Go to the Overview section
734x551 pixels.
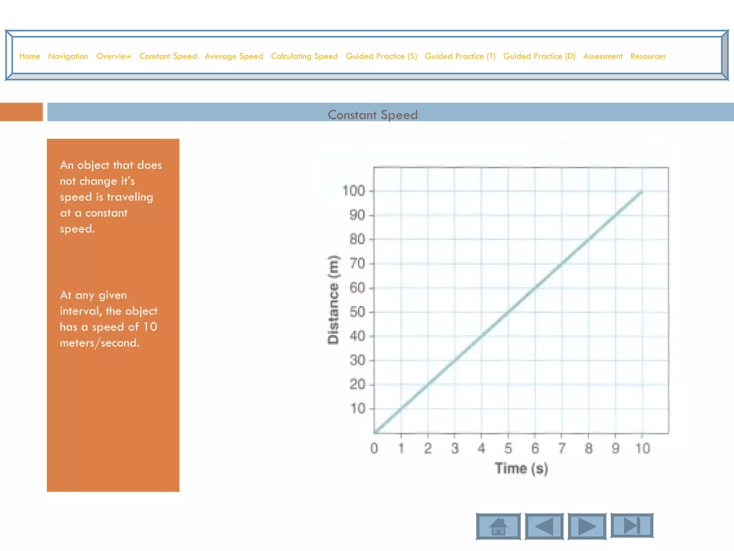coord(114,56)
